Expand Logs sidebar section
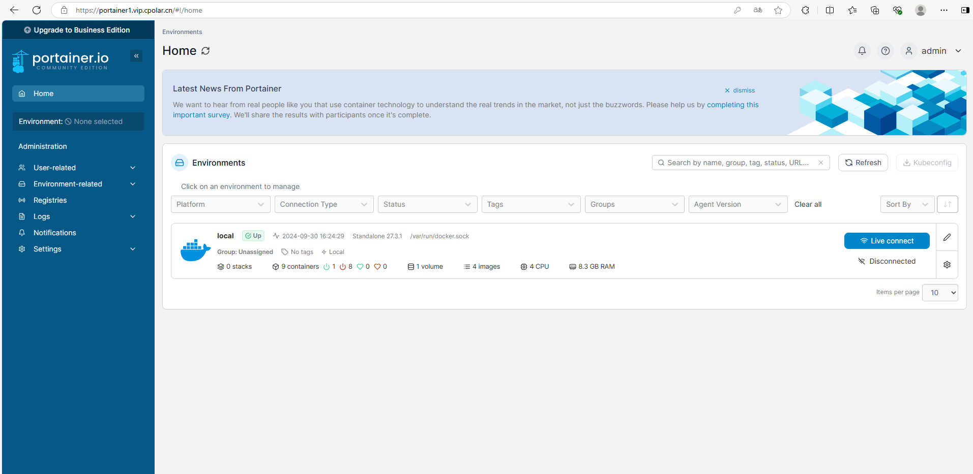This screenshot has height=474, width=973. coord(78,216)
